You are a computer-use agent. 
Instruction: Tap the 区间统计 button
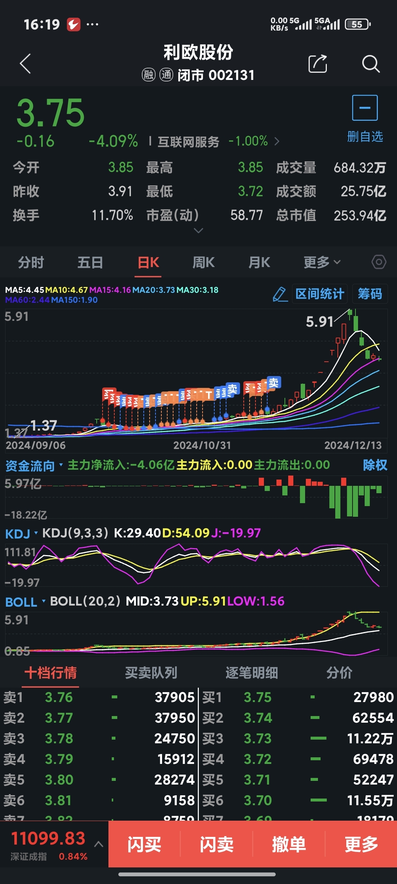[320, 294]
